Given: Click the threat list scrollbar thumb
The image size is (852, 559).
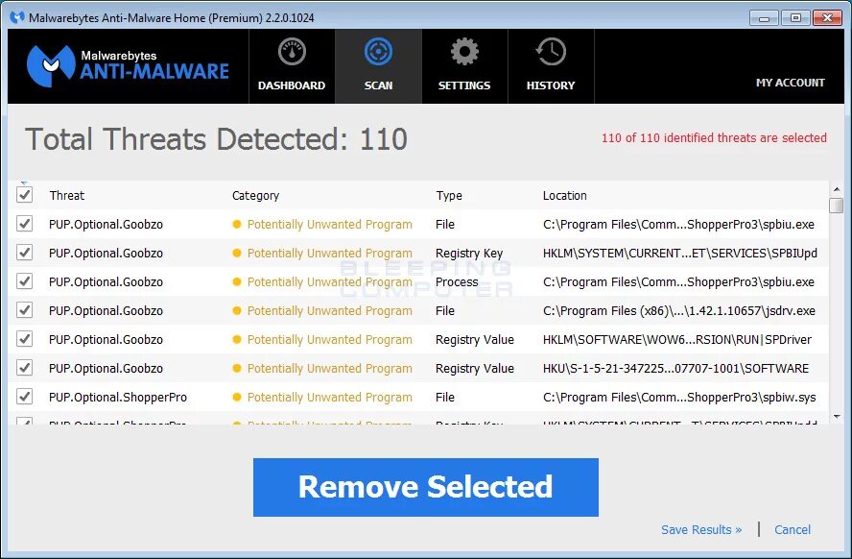Looking at the screenshot, I should pos(837,206).
